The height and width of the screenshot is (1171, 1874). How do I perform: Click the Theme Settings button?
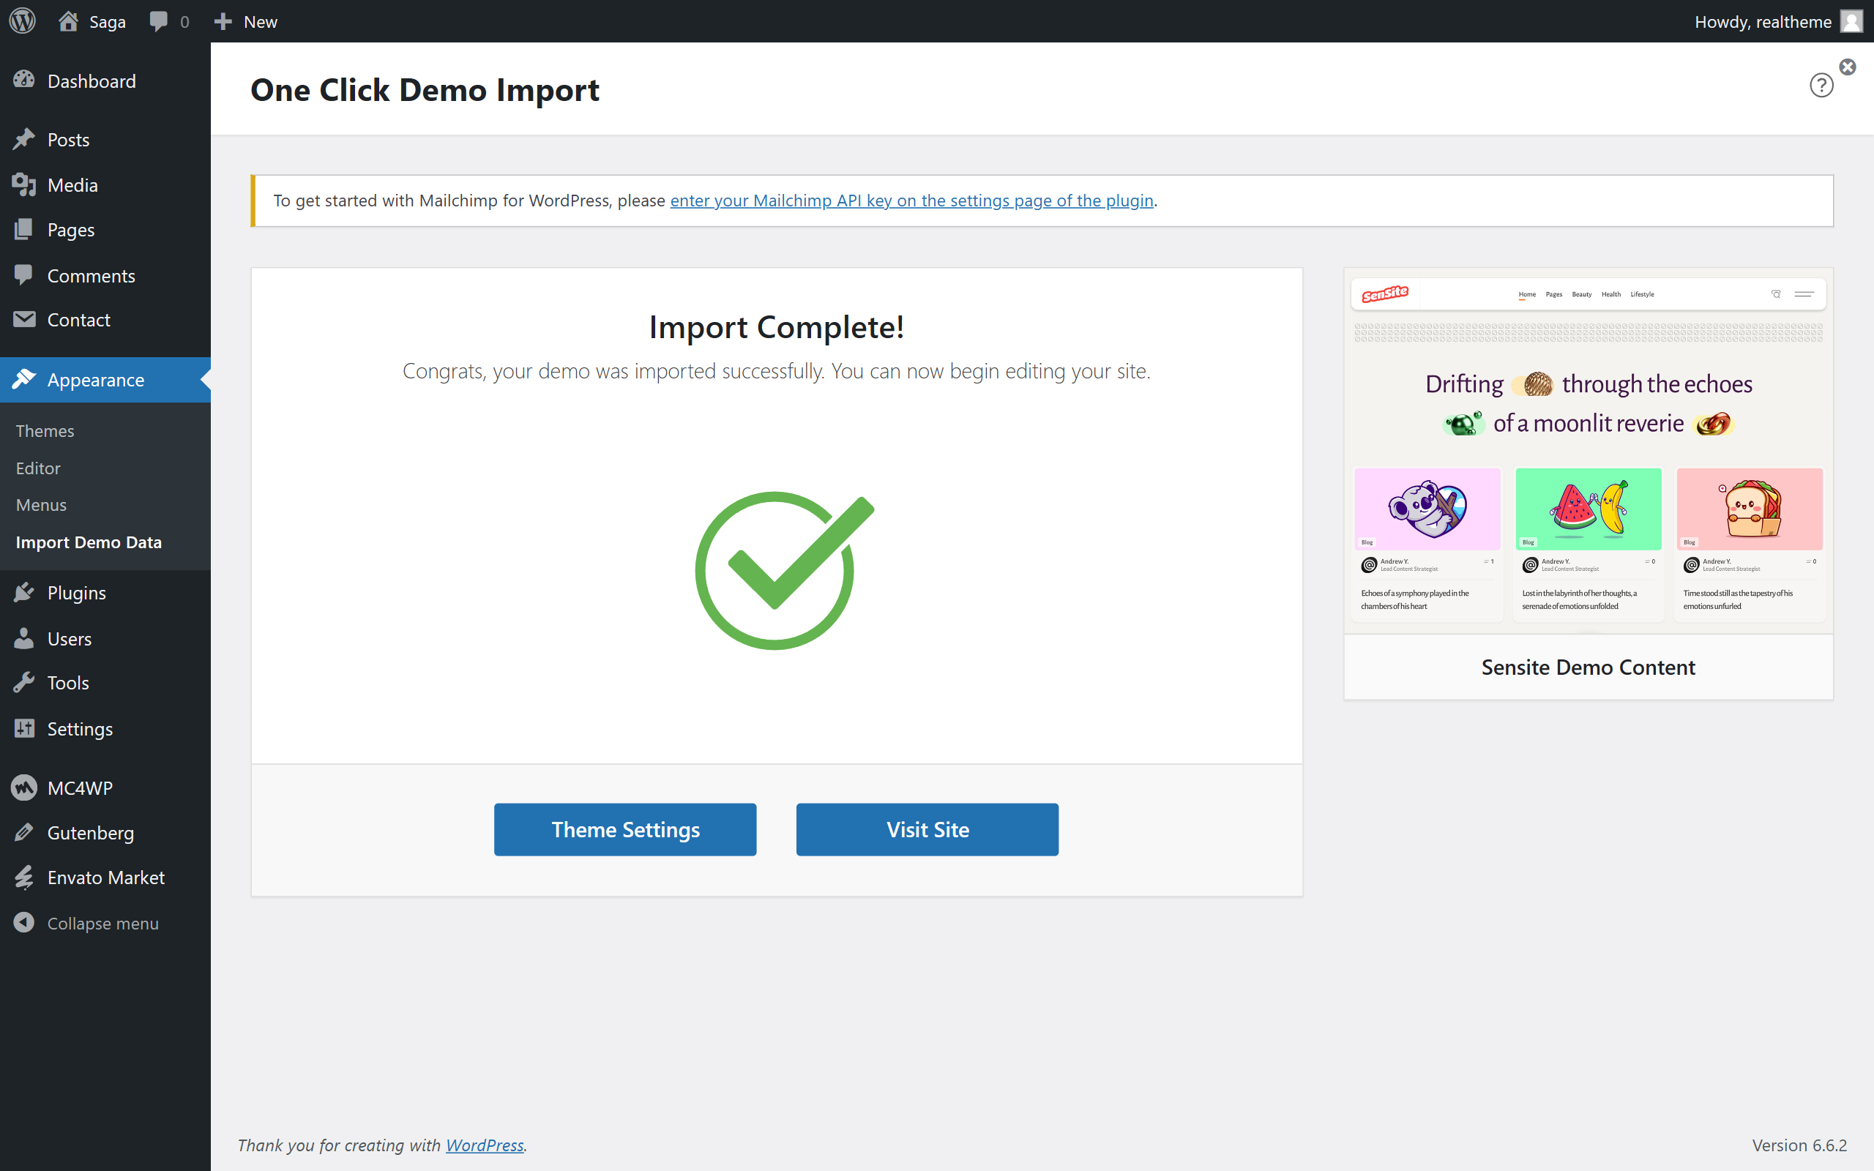click(x=625, y=829)
